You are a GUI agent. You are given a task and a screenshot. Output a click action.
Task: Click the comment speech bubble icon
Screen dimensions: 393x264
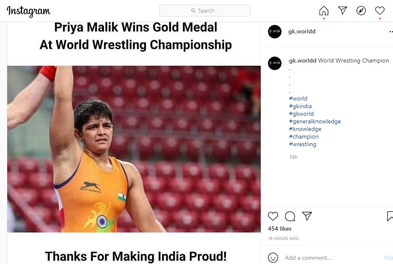(x=290, y=216)
